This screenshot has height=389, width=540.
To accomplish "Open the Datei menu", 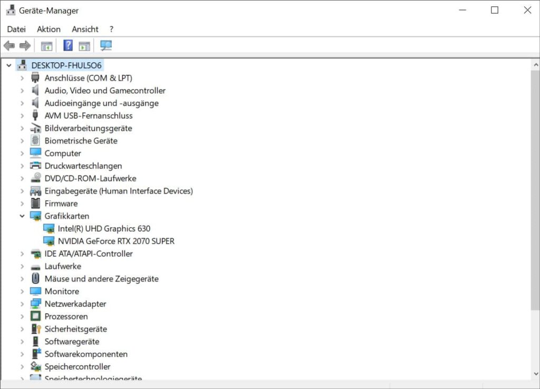I will click(16, 29).
